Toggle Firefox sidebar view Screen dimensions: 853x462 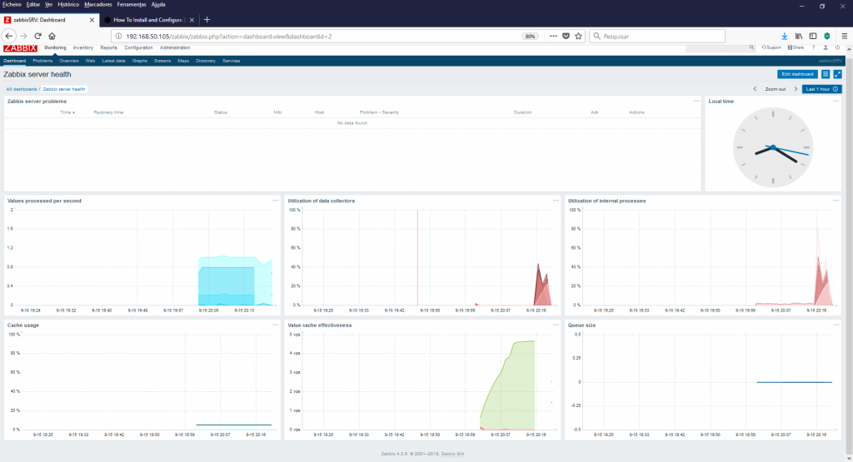813,36
